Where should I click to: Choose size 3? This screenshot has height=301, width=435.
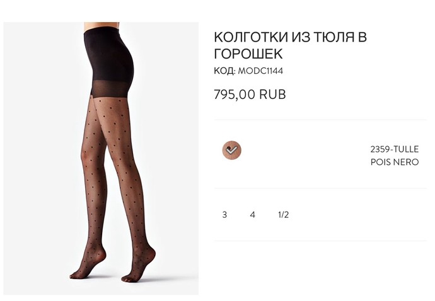224,215
